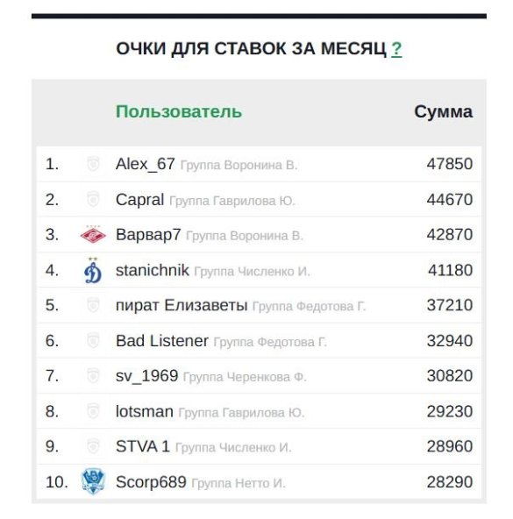Image resolution: width=513 pixels, height=519 pixels.
Task: Click the Dynamo club logo beside stanichnik
Action: pos(93,270)
